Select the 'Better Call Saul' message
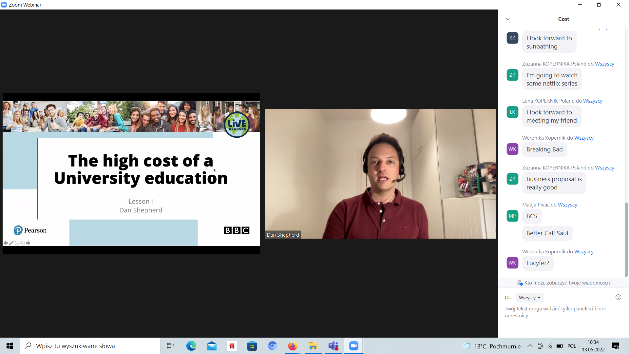 (x=547, y=233)
